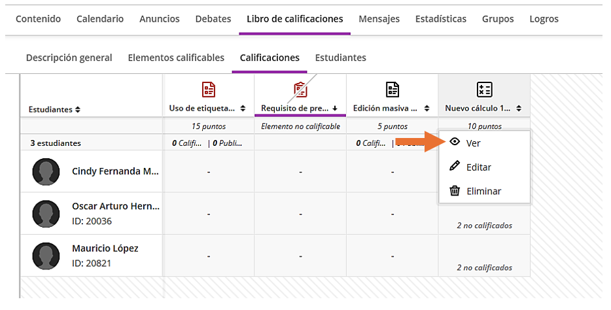Switch to the Elementos calificables tab
Image resolution: width=611 pixels, height=310 pixels.
click(x=176, y=58)
